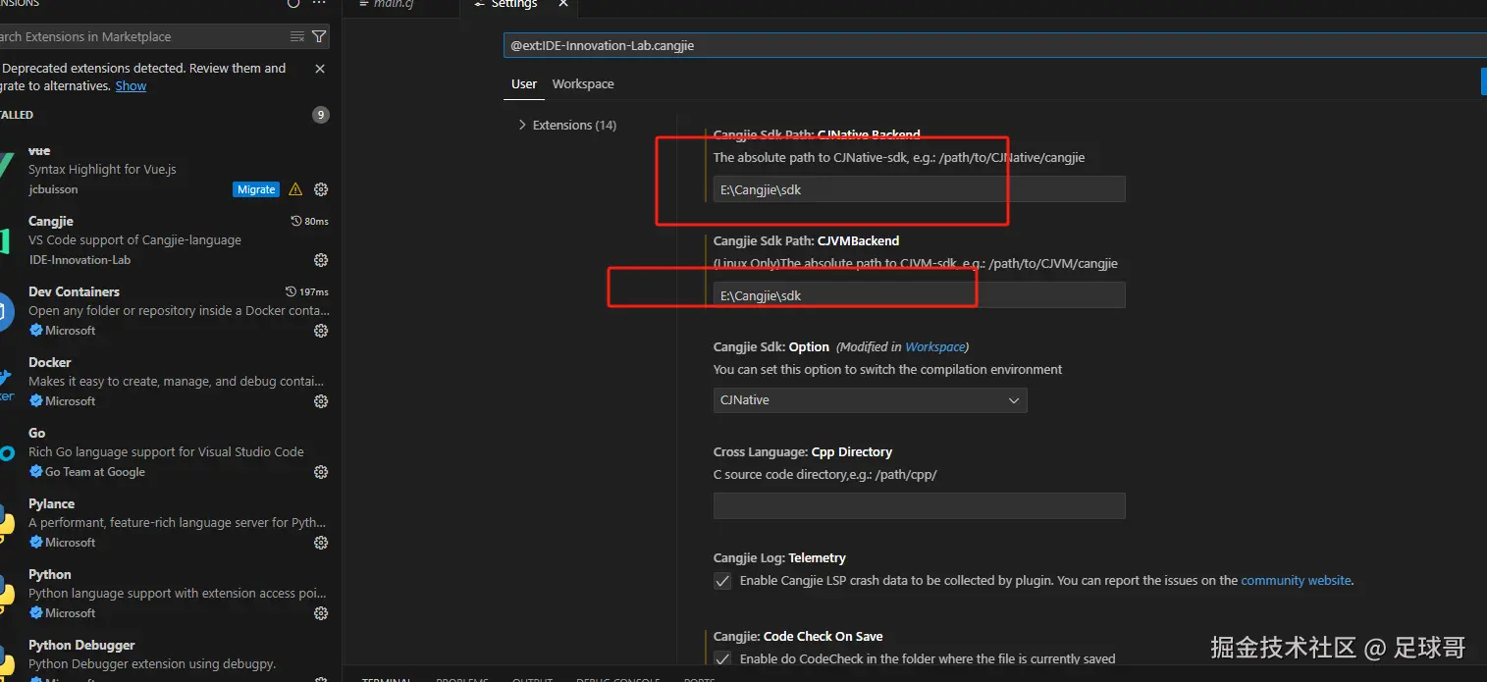This screenshot has height=682, width=1487.
Task: Toggle the Code Check On Save checkbox
Action: tap(722, 659)
